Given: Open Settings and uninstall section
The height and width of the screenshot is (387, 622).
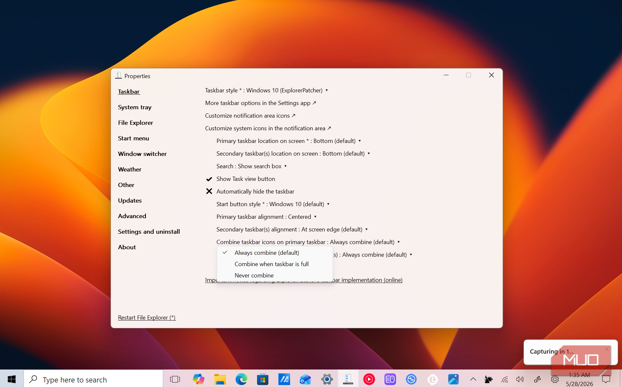Looking at the screenshot, I should pyautogui.click(x=149, y=232).
